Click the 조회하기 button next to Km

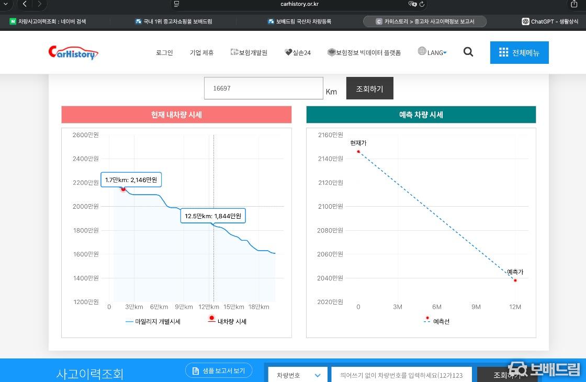(369, 88)
